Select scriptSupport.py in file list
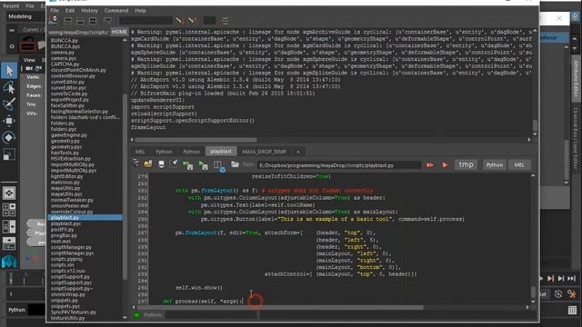 click(x=70, y=276)
